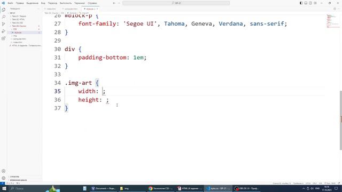This screenshot has width=342, height=192.
Task: Open the PDF HTML задание taskbar window
Action: [x=189, y=188]
